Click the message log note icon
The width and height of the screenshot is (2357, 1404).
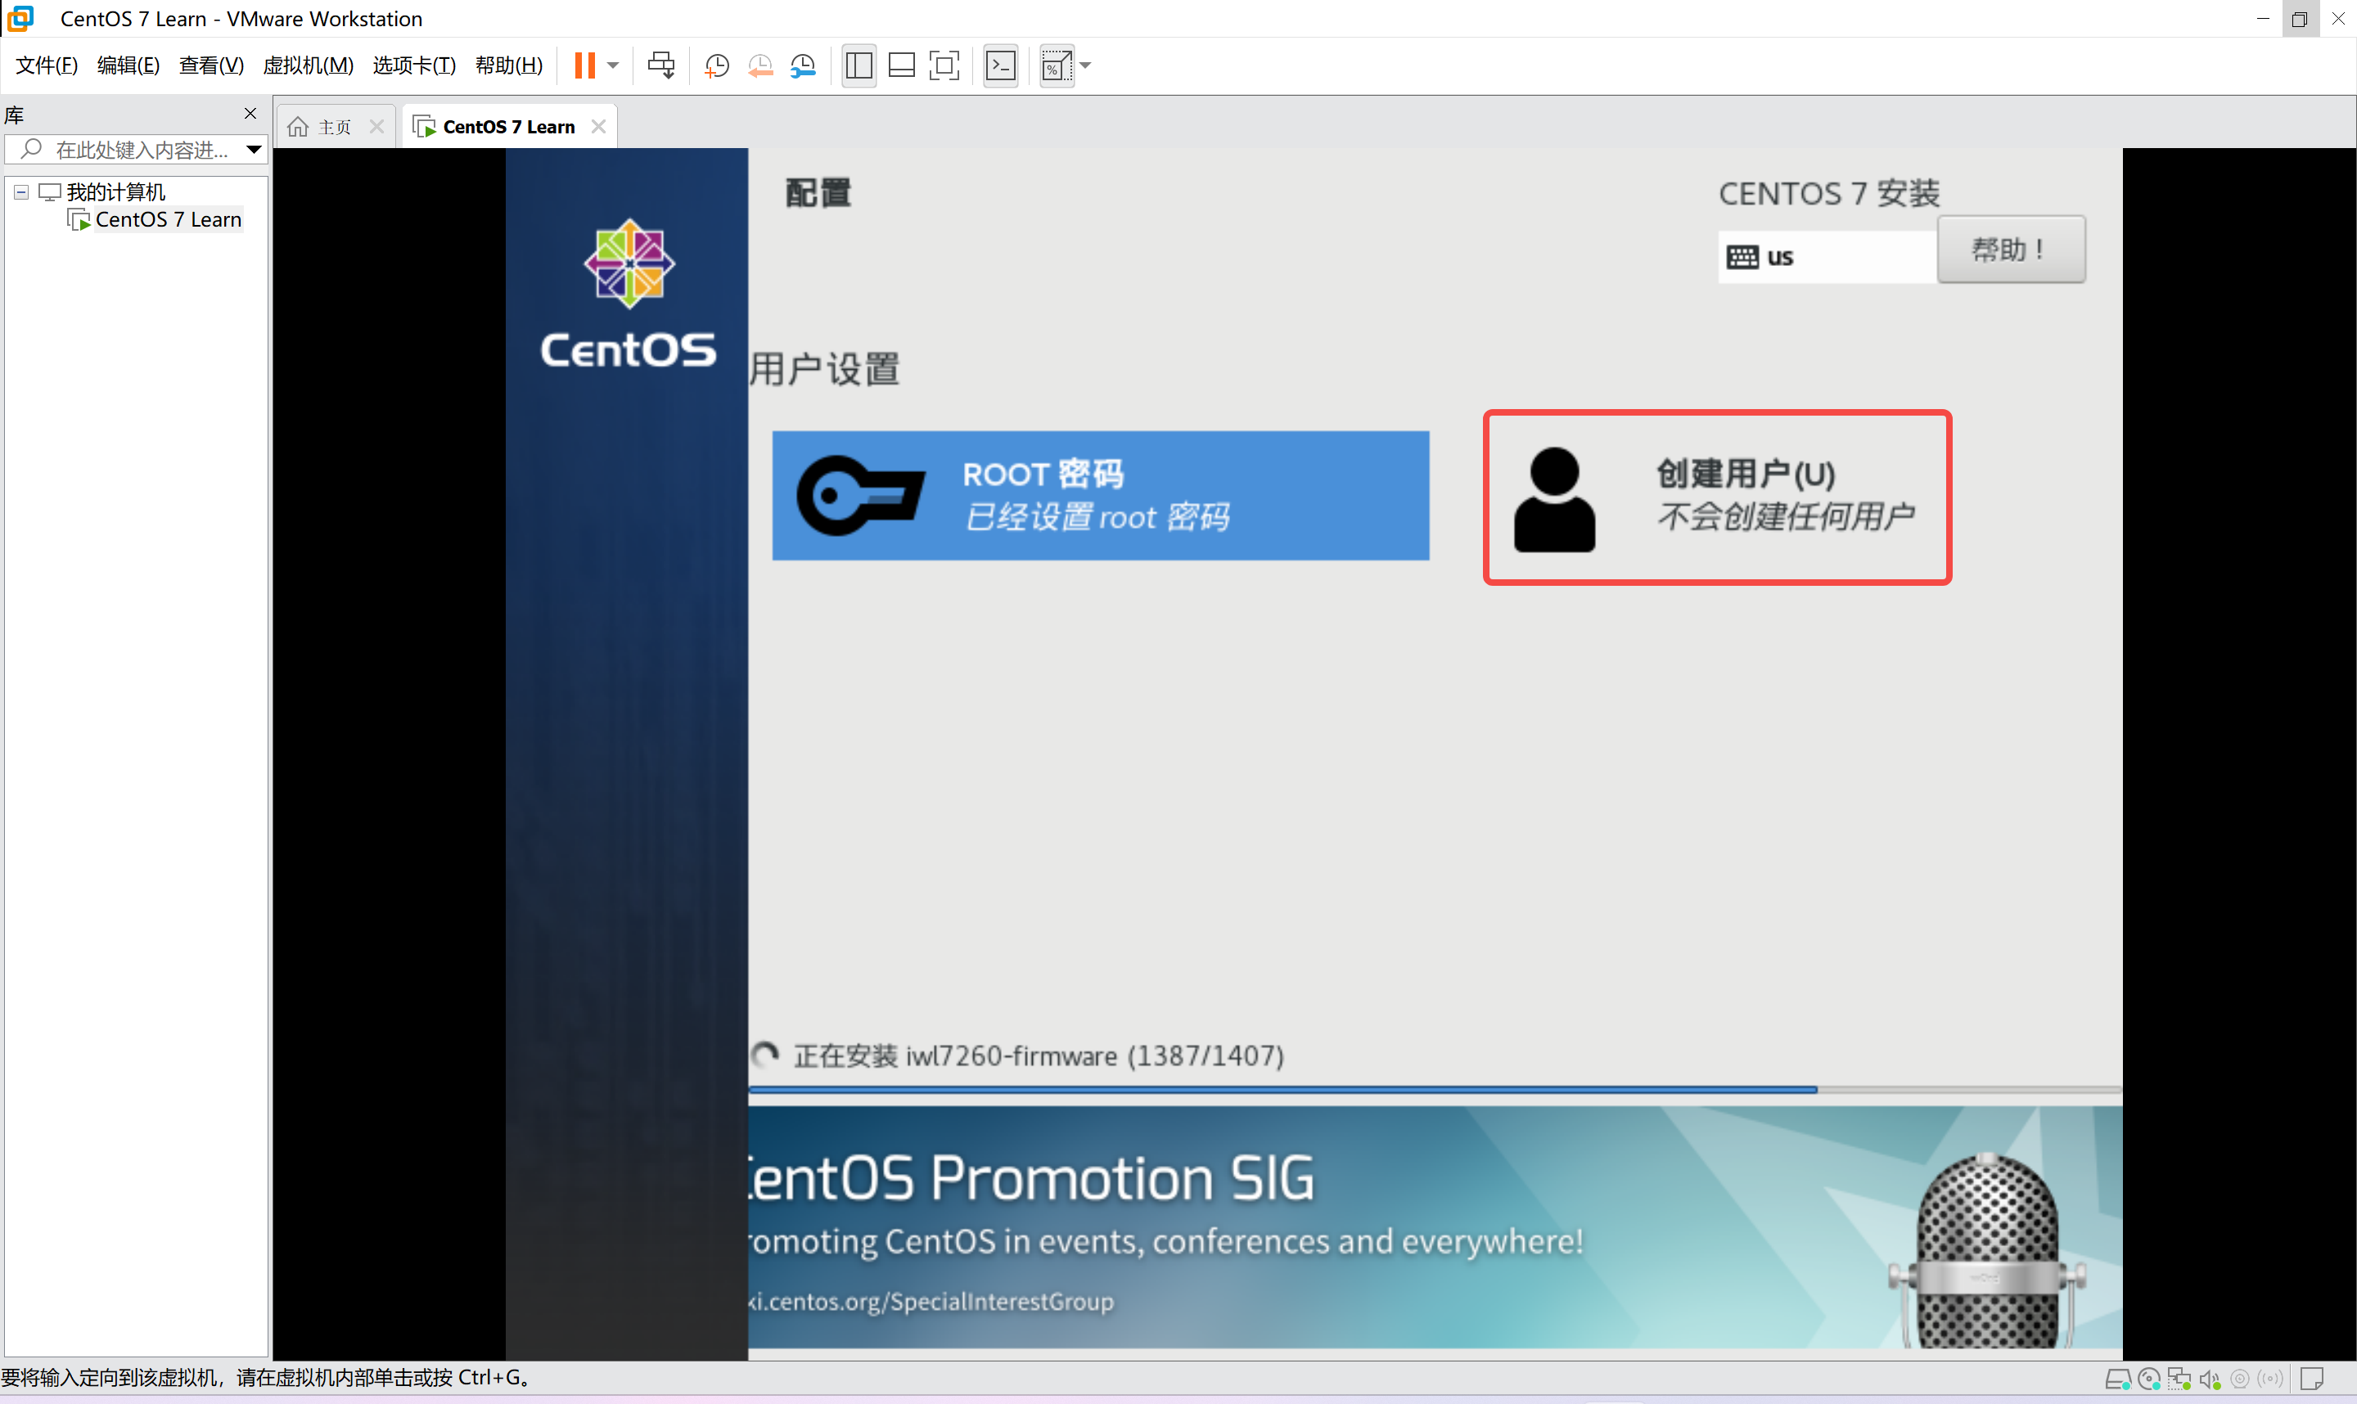click(2314, 1379)
